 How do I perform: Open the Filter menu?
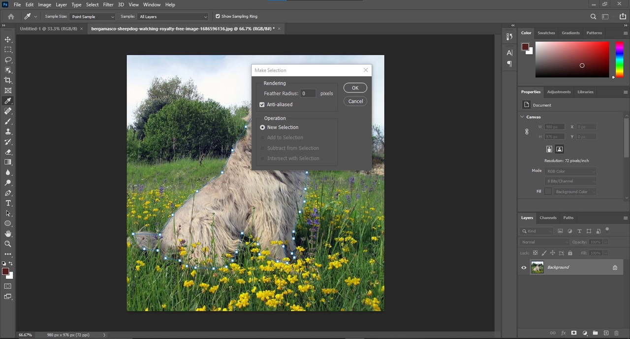pos(108,4)
